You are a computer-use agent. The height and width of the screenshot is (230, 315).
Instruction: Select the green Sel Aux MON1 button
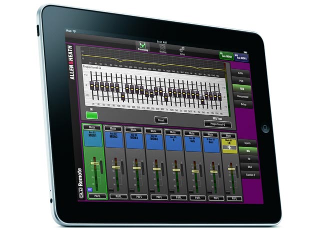[x=226, y=56]
